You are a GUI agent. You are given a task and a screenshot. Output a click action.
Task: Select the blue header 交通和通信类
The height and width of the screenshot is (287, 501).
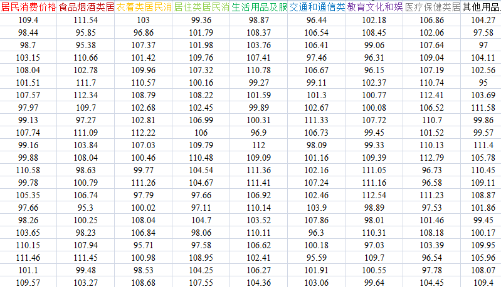[316, 7]
